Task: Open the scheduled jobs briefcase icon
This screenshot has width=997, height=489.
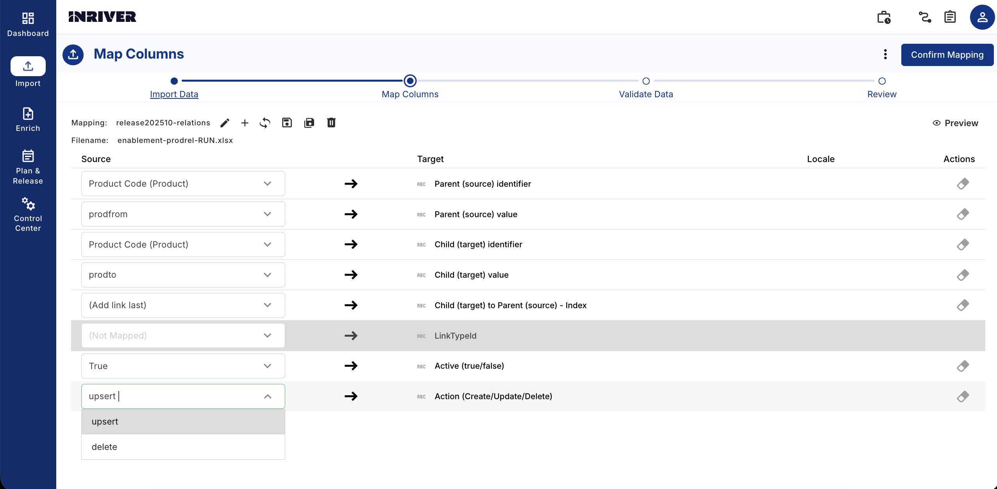Action: pyautogui.click(x=884, y=17)
